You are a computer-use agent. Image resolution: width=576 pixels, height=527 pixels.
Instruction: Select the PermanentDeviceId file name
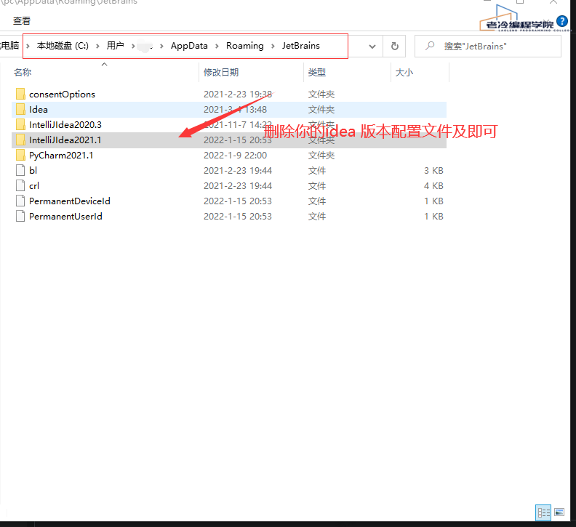(70, 201)
